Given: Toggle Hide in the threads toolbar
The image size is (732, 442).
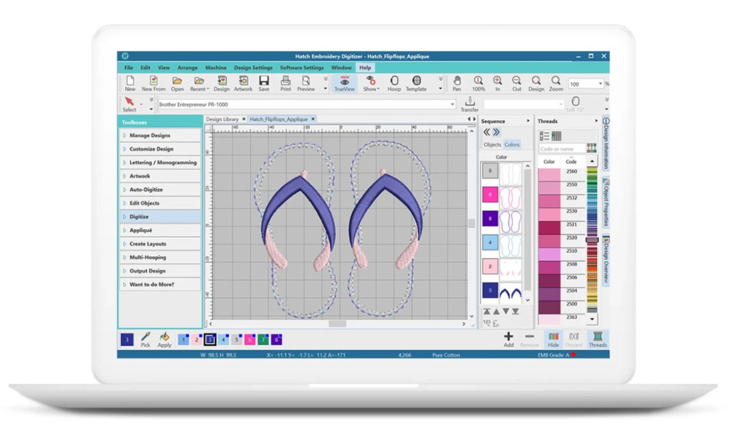Looking at the screenshot, I should pos(553,340).
